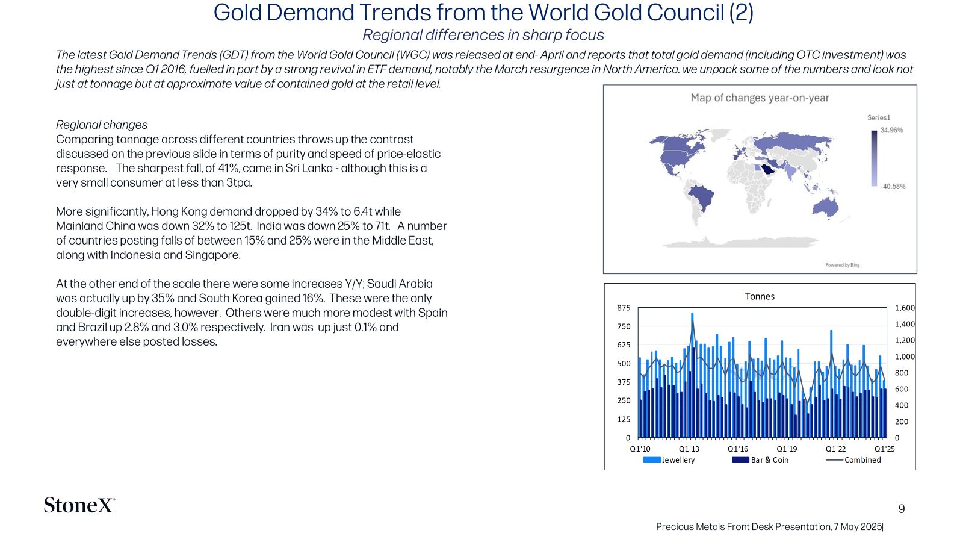Click the "1,200" axis label
This screenshot has height=542, width=963.
905,340
